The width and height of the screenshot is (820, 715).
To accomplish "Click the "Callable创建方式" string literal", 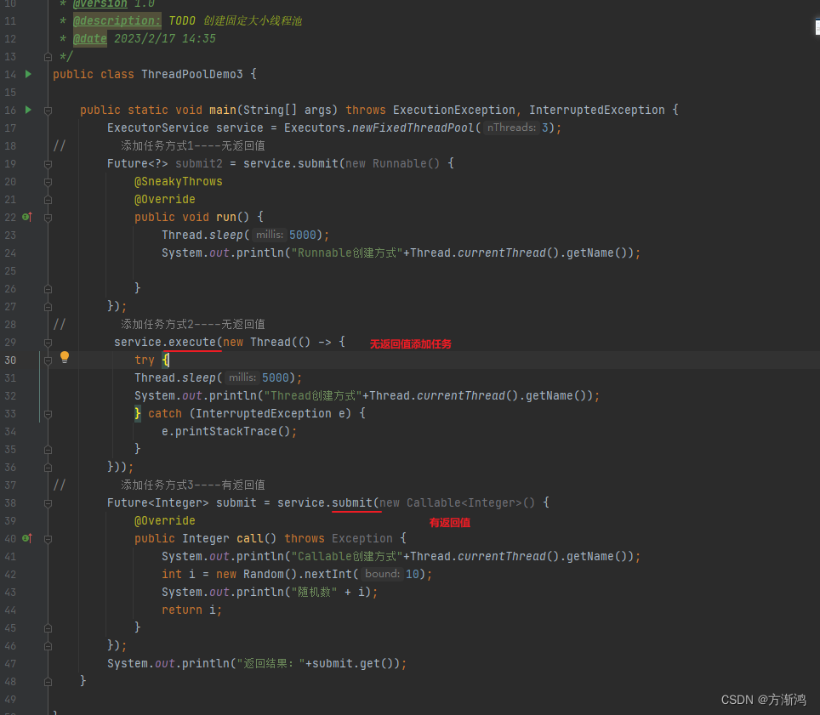I will pyautogui.click(x=347, y=556).
